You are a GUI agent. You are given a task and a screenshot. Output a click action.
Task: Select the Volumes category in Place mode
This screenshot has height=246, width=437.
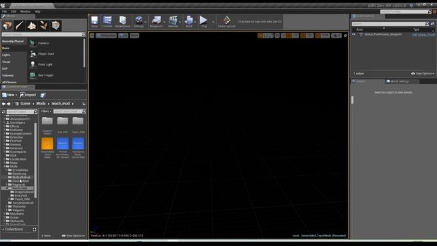(x=8, y=76)
